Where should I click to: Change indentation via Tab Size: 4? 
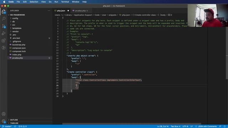pyautogui.click(x=176, y=127)
